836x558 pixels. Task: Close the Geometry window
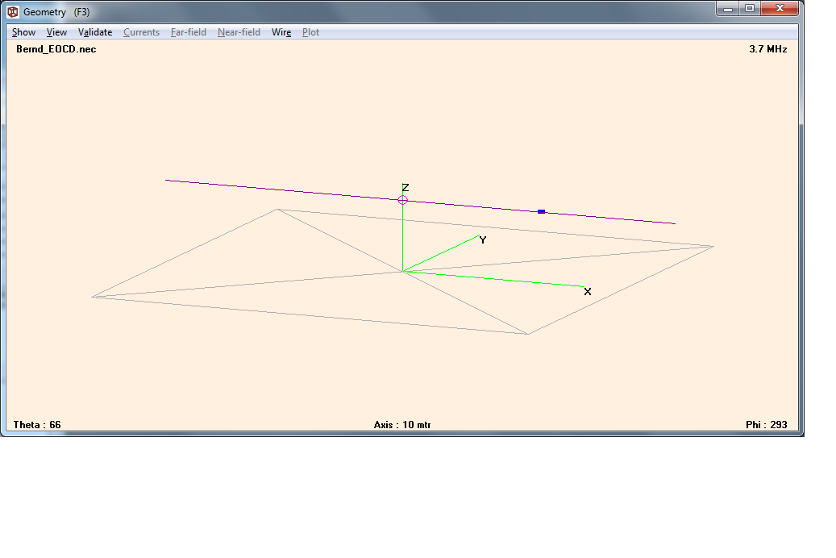(780, 9)
